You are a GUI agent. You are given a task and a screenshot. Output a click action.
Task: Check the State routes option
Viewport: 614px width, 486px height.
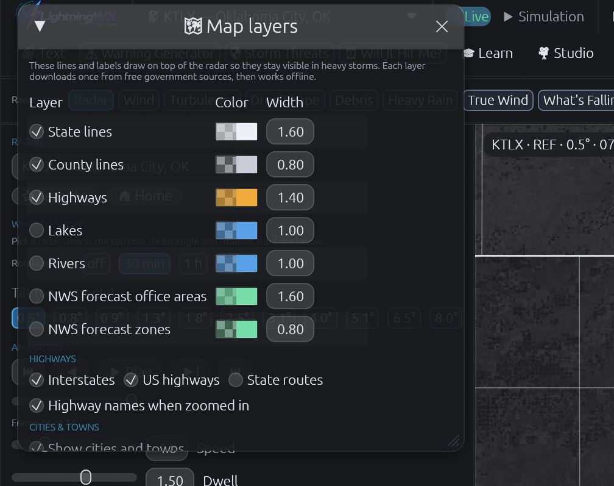point(236,380)
